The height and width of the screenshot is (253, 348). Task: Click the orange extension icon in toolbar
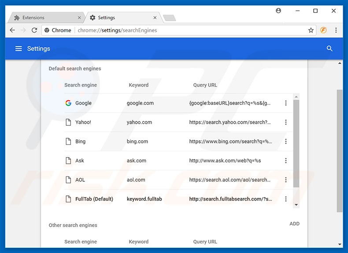point(323,30)
